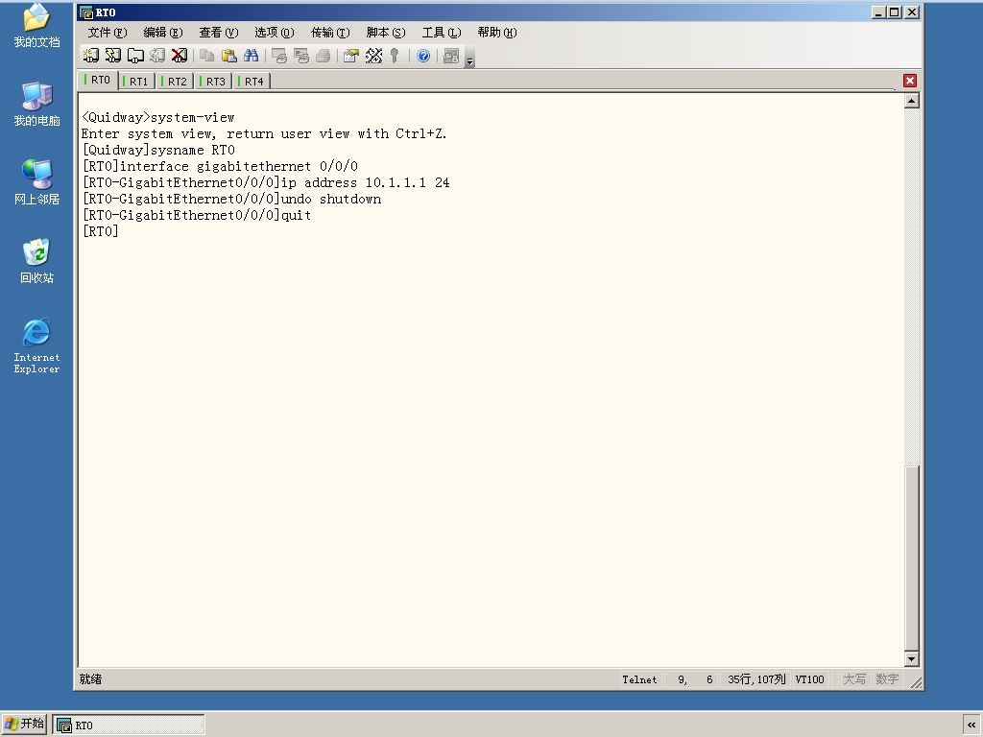The image size is (983, 737).
Task: Open the 编辑(E) menu
Action: point(163,33)
